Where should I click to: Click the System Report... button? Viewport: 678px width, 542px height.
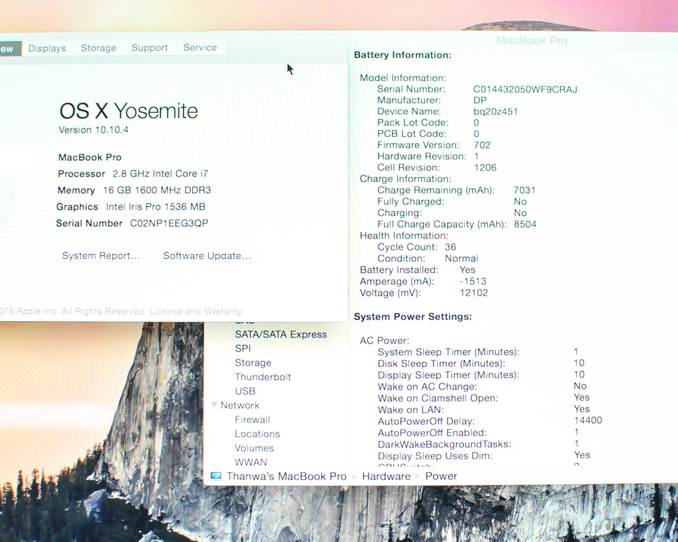point(101,255)
